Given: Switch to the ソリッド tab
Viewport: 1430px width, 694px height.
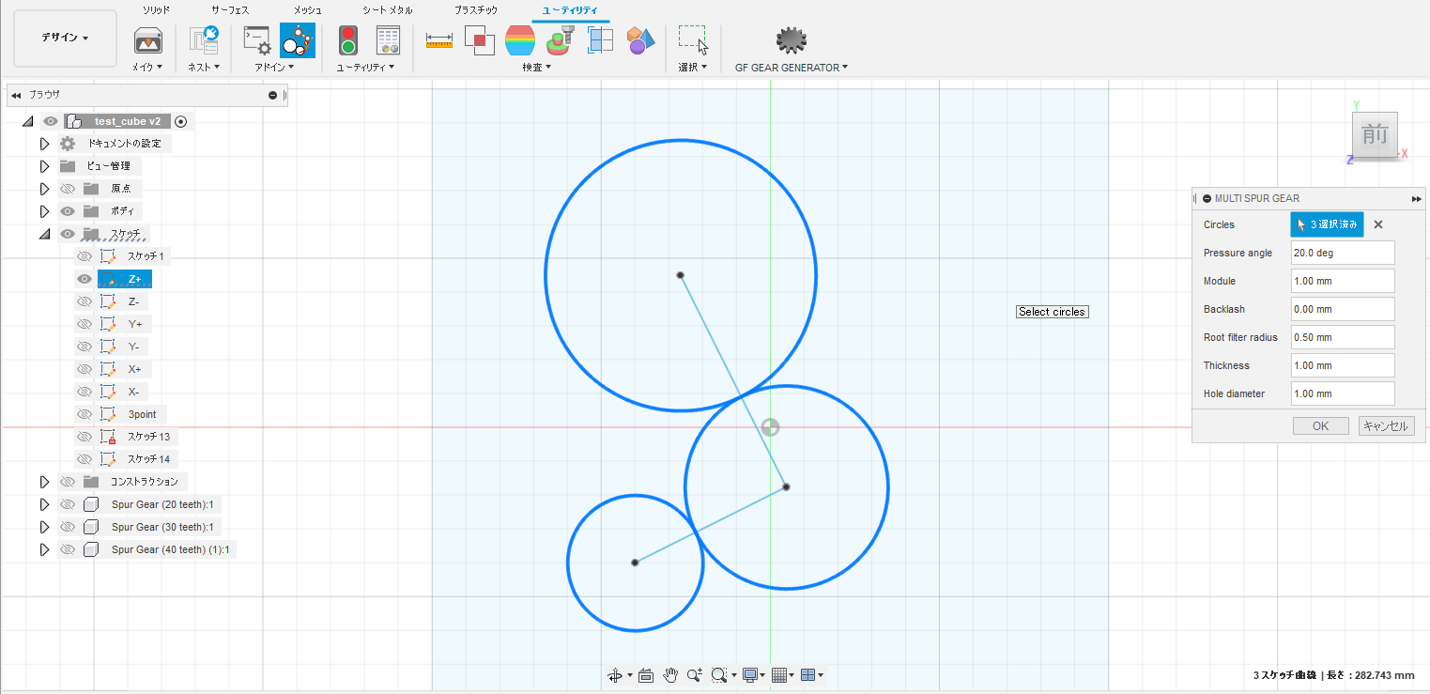Looking at the screenshot, I should (x=156, y=9).
